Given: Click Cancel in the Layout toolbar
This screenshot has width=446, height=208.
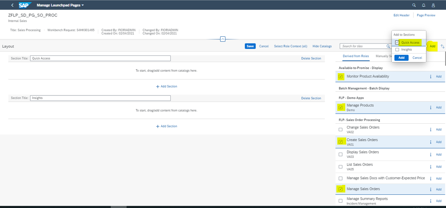Looking at the screenshot, I should [x=264, y=46].
